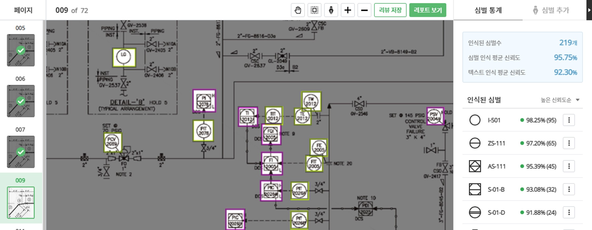Switch to the 심벌 통계 tab

(488, 10)
